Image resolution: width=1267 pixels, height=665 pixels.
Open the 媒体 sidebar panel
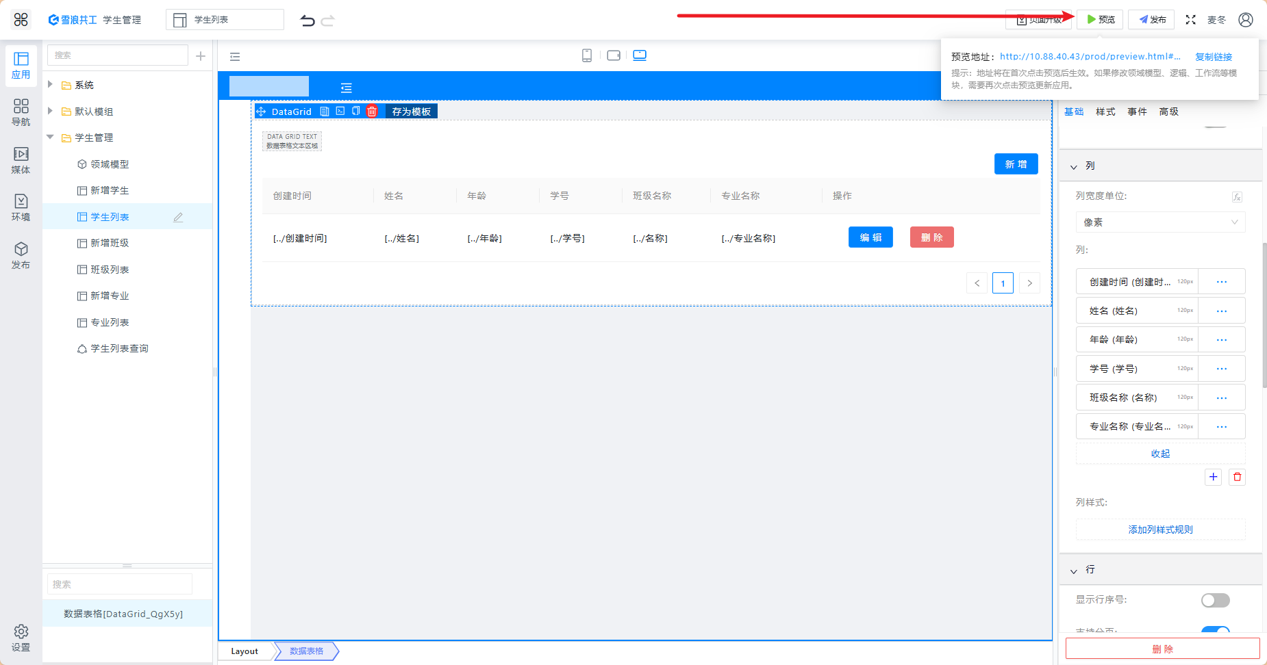click(21, 161)
